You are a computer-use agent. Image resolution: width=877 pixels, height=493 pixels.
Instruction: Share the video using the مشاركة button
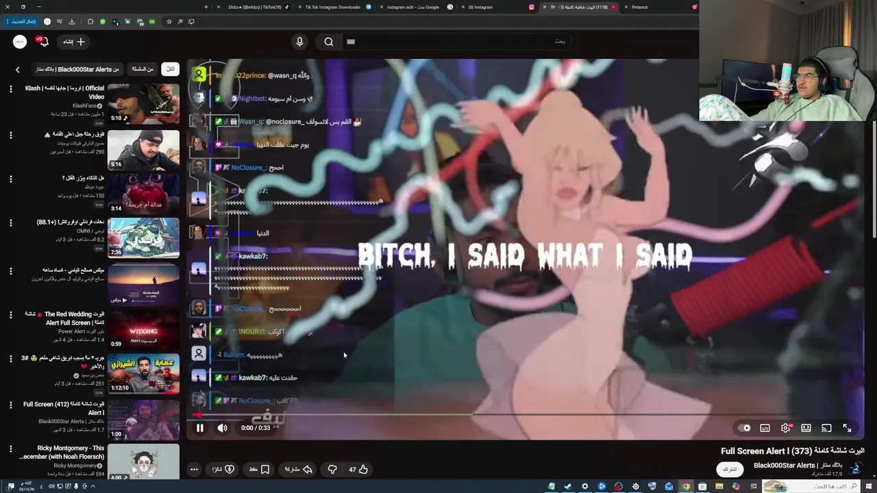coord(299,469)
